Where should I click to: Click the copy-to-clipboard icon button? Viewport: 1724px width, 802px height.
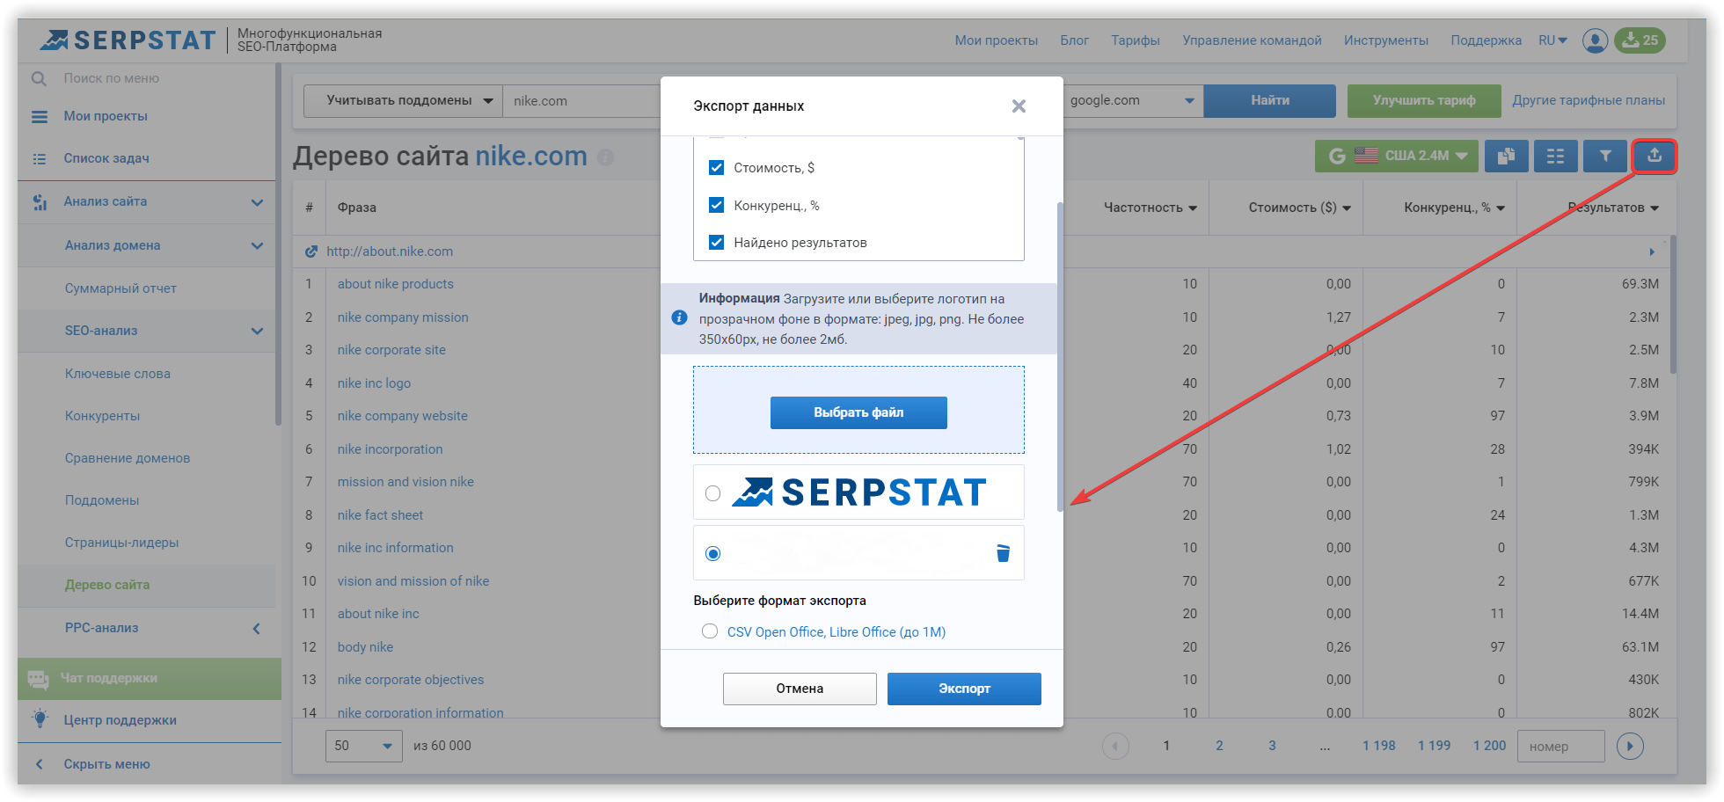click(x=1507, y=156)
